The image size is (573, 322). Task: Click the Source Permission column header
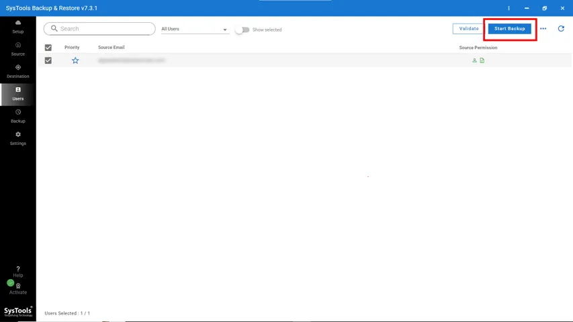478,48
